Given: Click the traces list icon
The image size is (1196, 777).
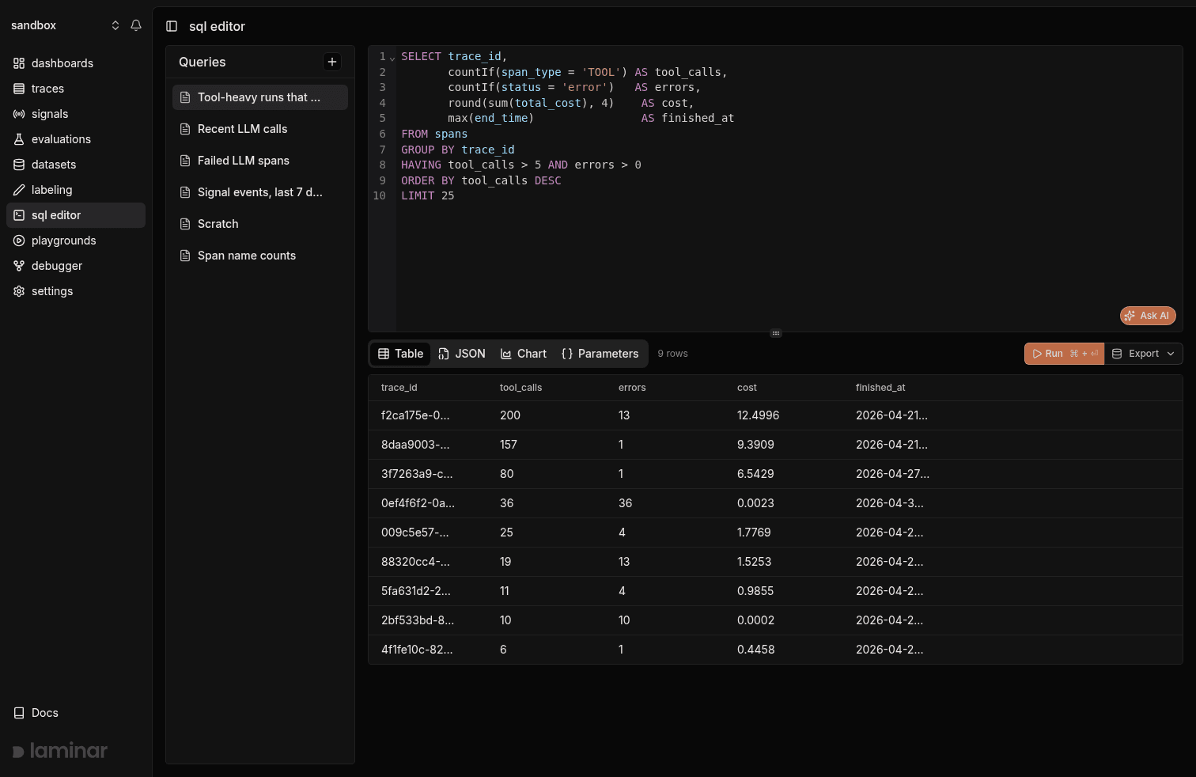Looking at the screenshot, I should [19, 89].
